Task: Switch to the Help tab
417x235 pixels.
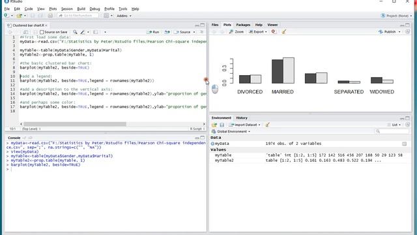Action: pyautogui.click(x=259, y=25)
